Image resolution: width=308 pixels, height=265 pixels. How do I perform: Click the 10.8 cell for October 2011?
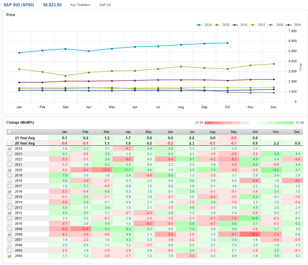(x=250, y=218)
